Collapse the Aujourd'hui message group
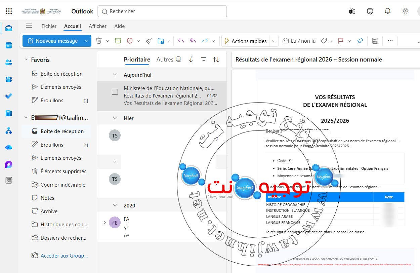Viewport: 420px width, 273px height. point(115,75)
